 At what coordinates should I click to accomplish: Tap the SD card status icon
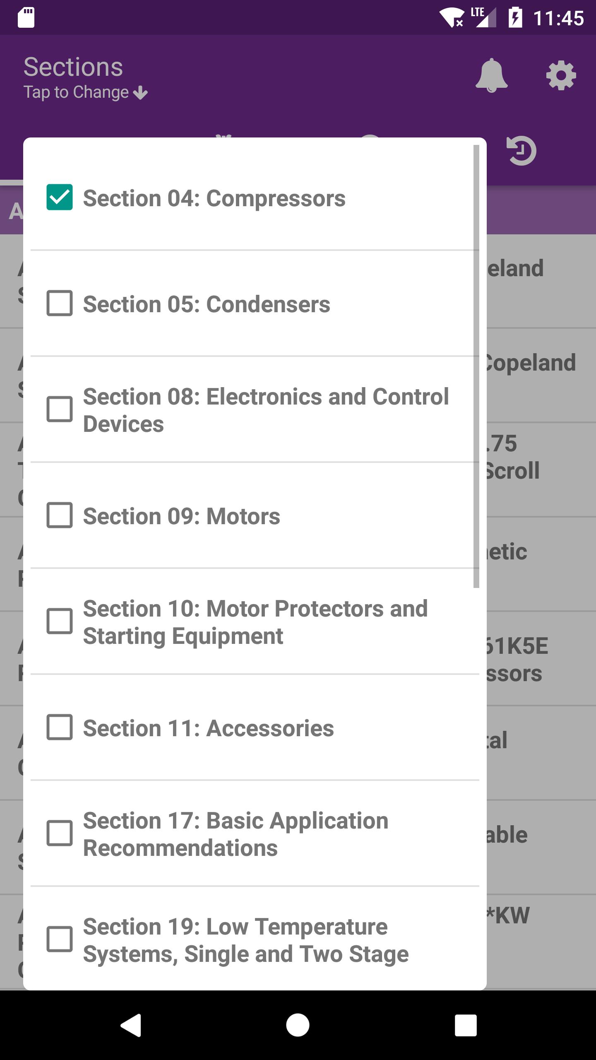(x=26, y=18)
